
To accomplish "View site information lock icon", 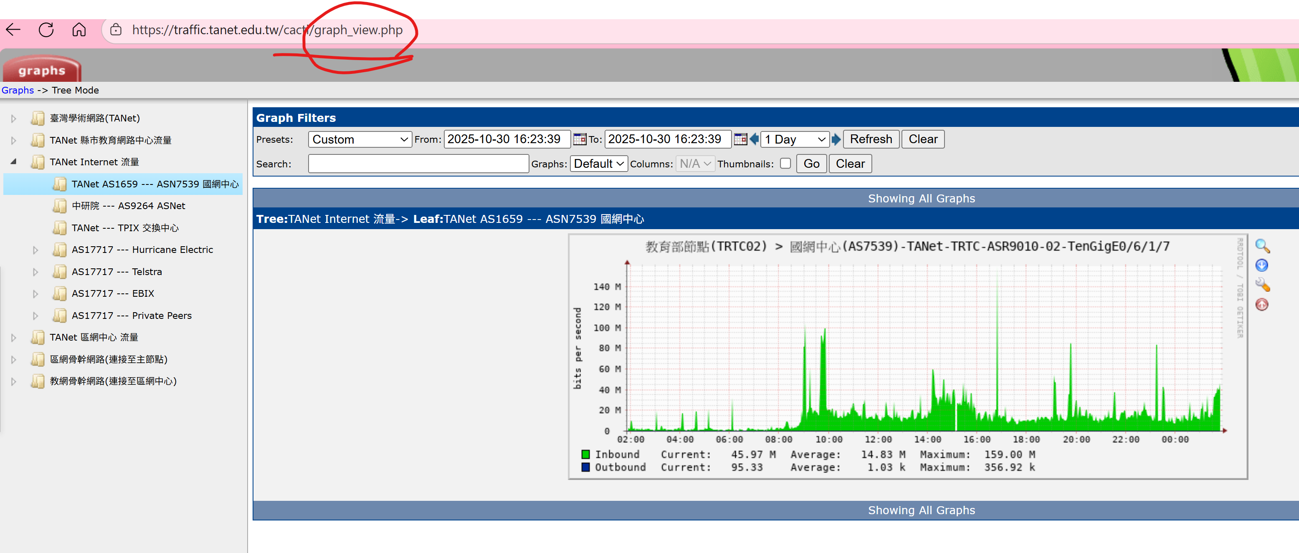I will click(x=116, y=30).
